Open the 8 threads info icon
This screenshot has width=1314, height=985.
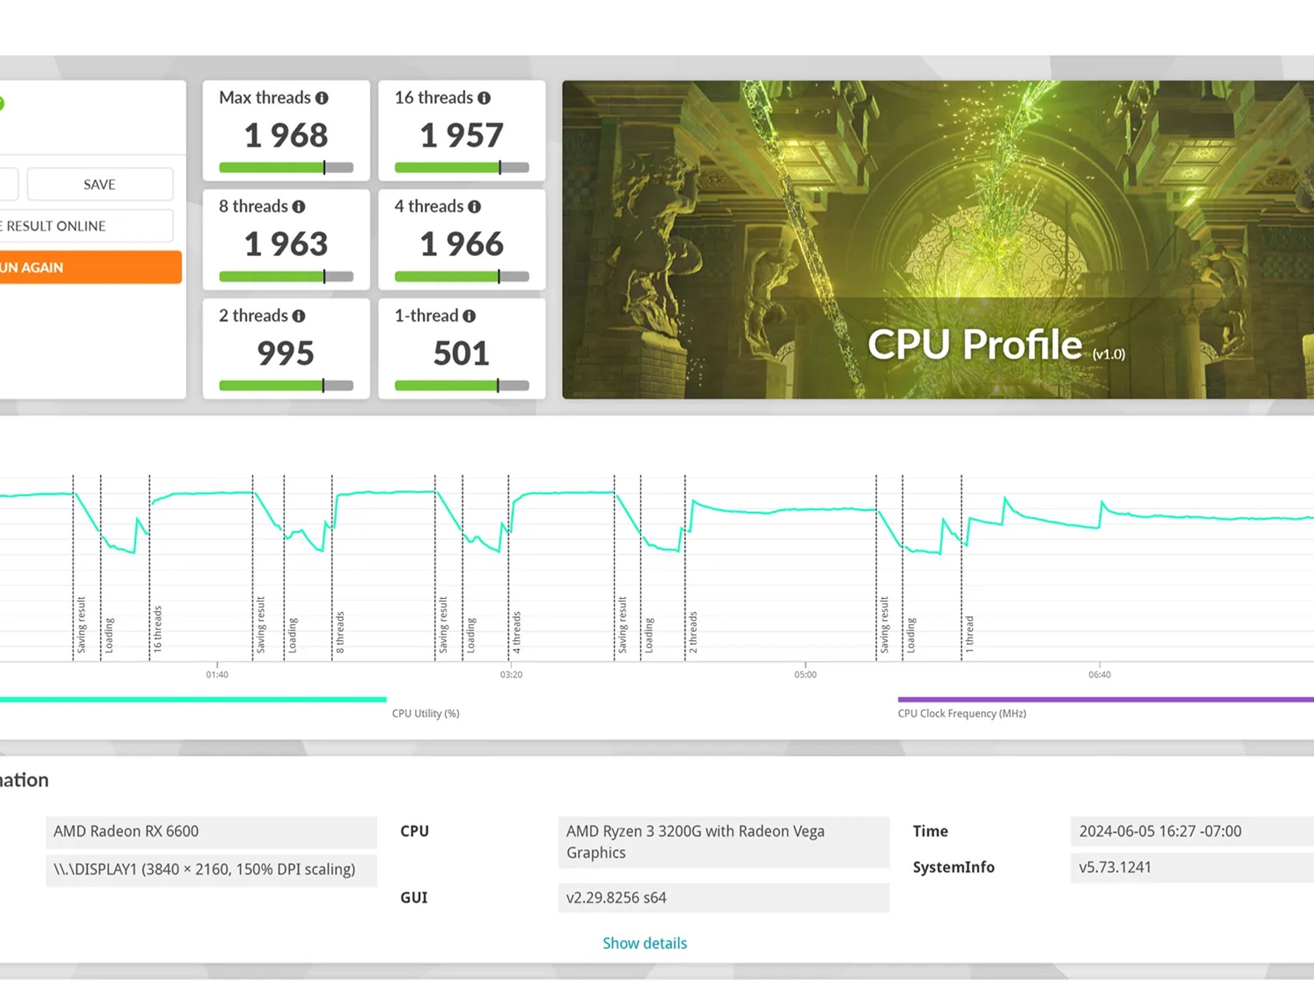point(299,207)
